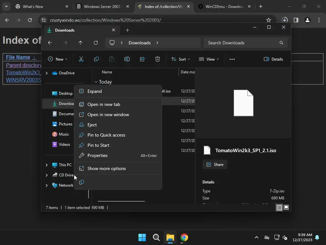Switch to Windows Server 2003 Chrome tab

point(103,6)
